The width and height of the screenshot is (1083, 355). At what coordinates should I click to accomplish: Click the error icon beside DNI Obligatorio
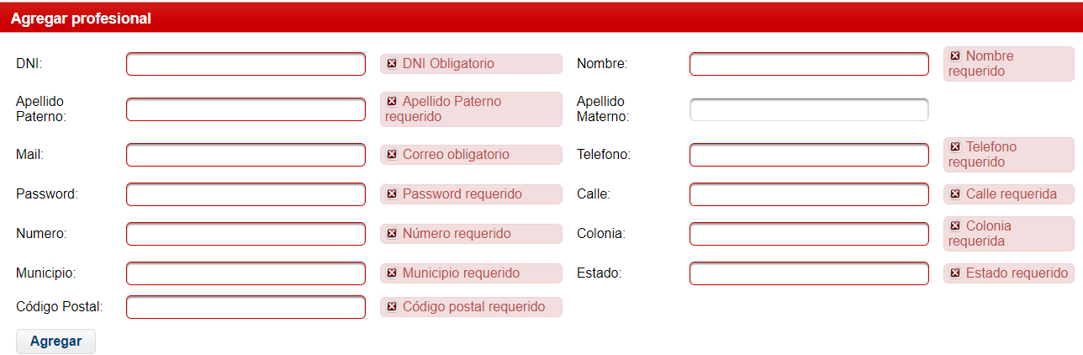(392, 64)
